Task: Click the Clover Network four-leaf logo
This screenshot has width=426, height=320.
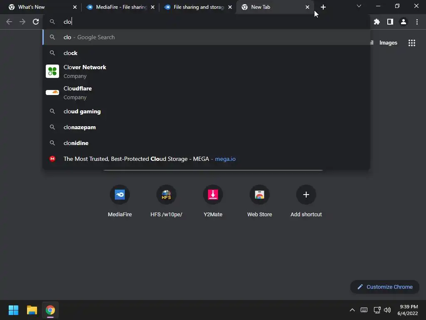Action: (52, 71)
